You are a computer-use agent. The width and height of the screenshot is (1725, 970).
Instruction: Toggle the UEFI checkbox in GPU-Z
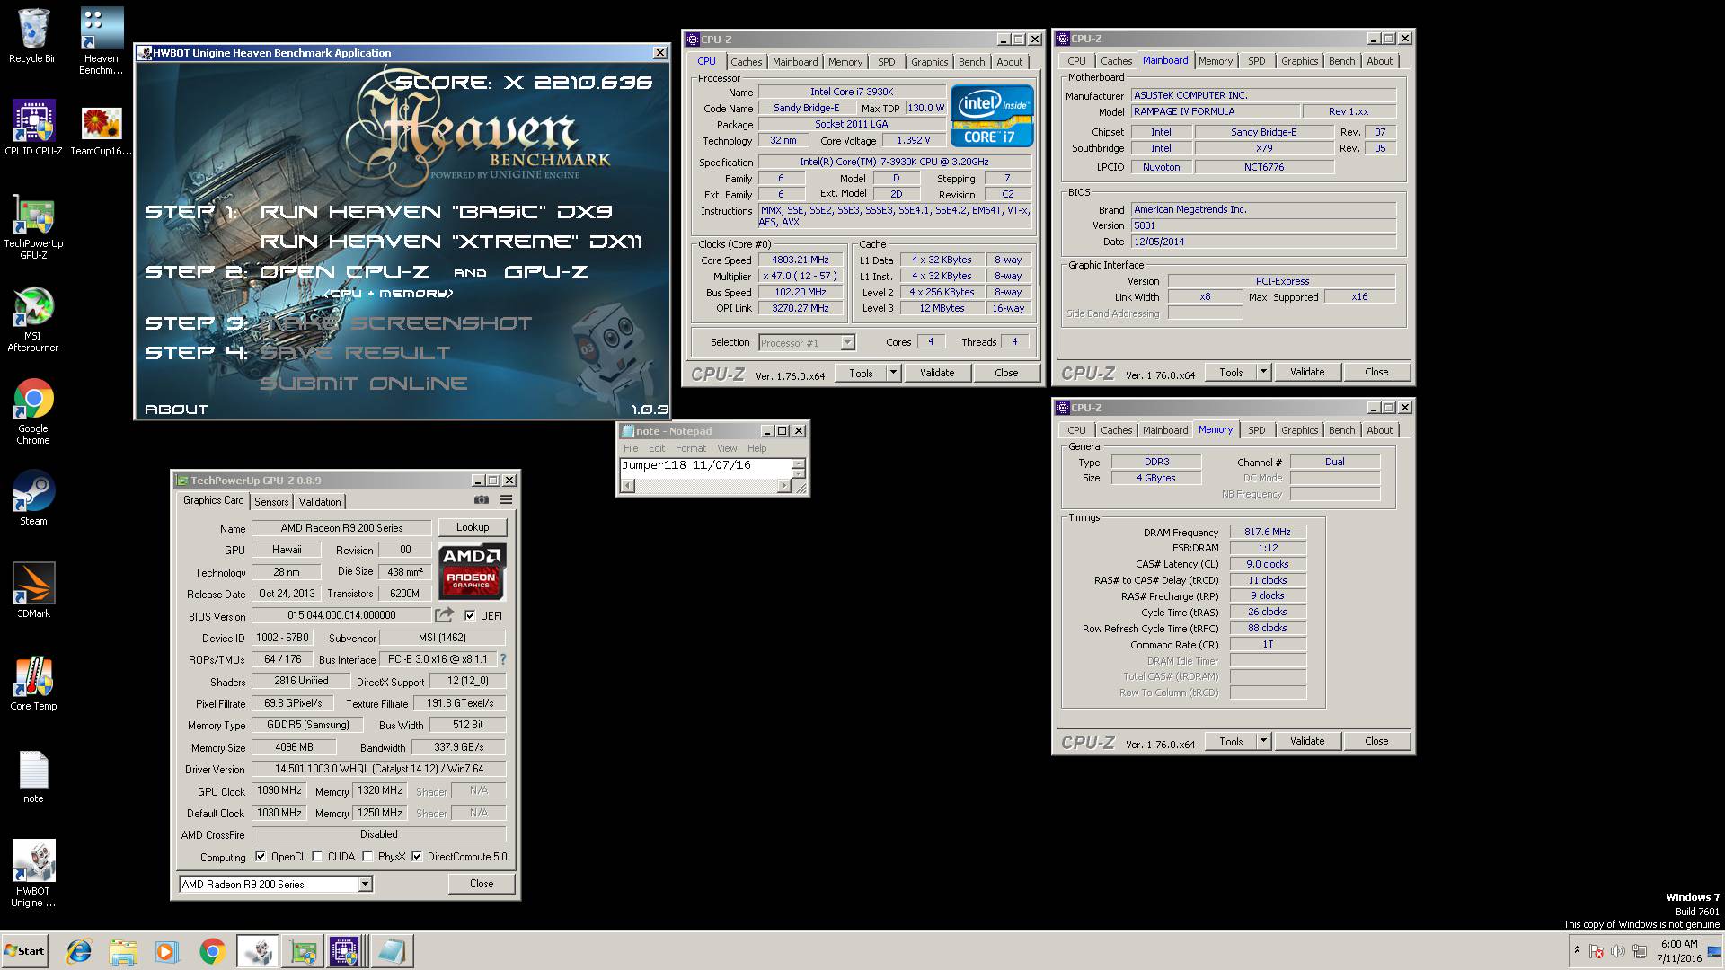point(470,615)
